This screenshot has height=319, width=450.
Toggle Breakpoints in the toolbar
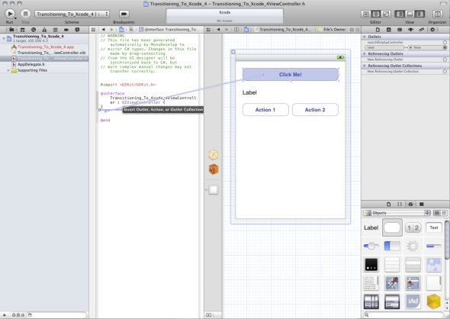click(124, 14)
